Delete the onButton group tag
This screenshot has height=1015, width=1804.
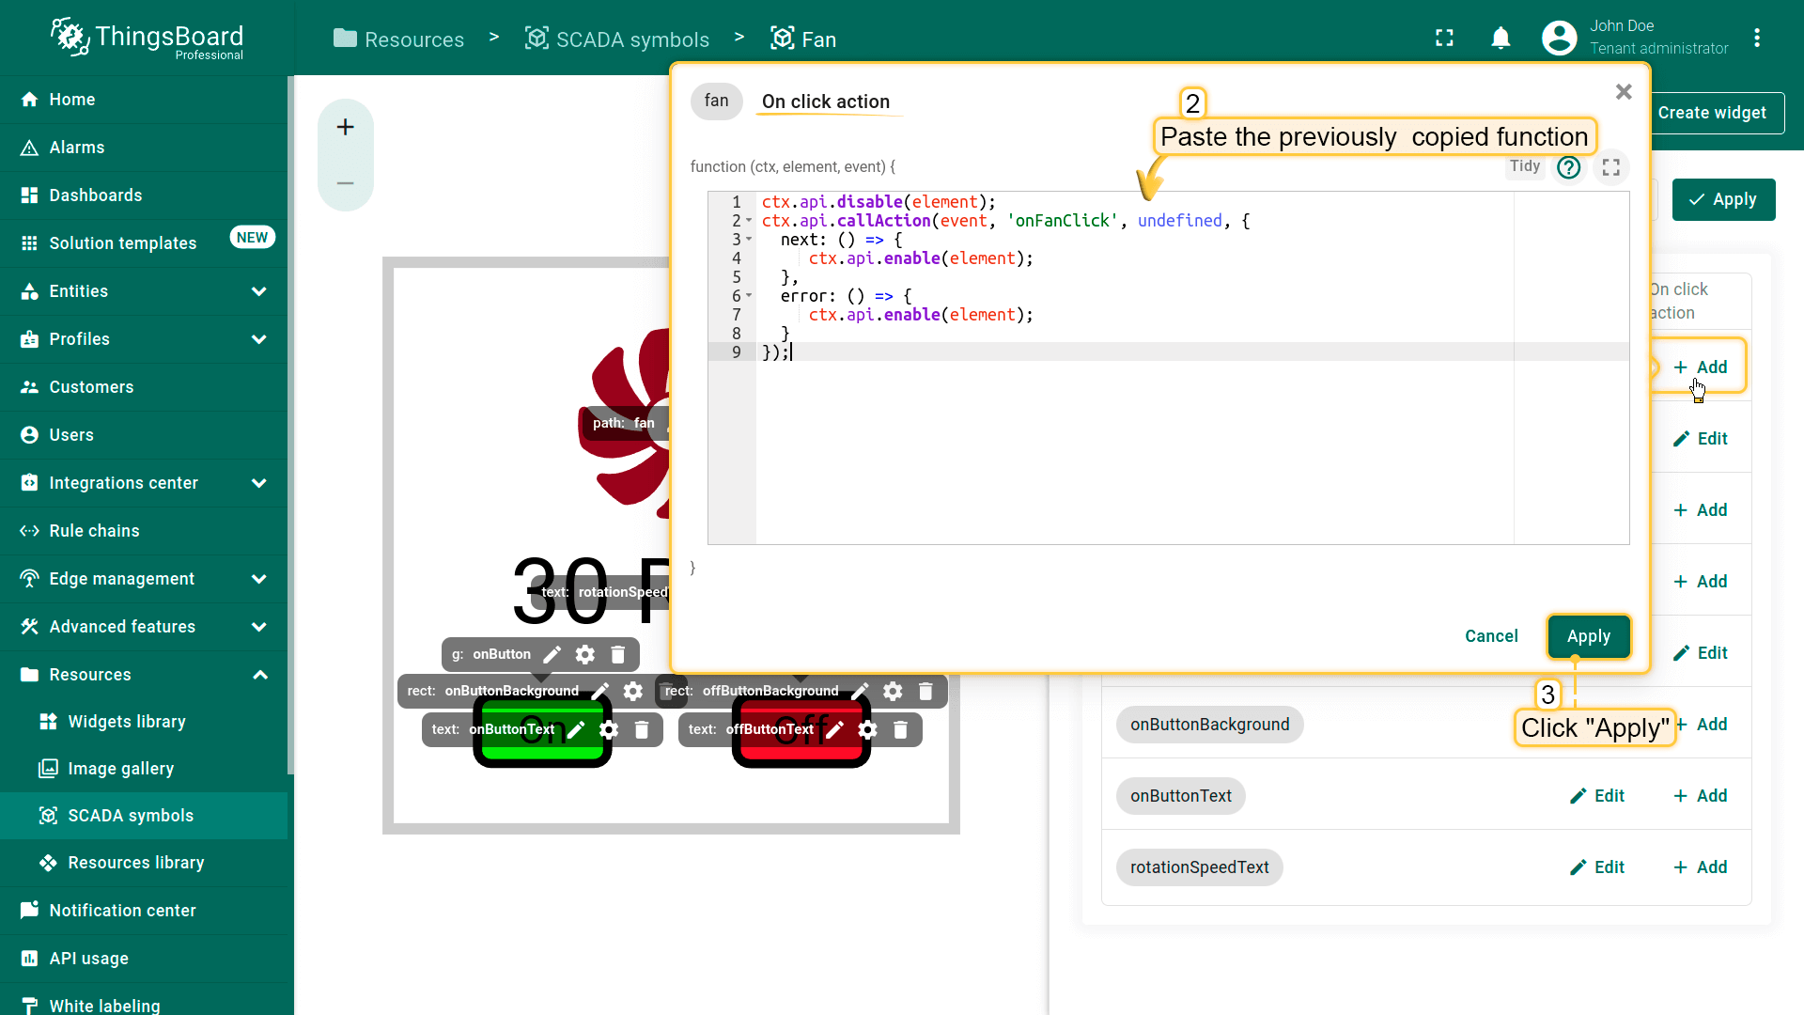click(x=618, y=654)
